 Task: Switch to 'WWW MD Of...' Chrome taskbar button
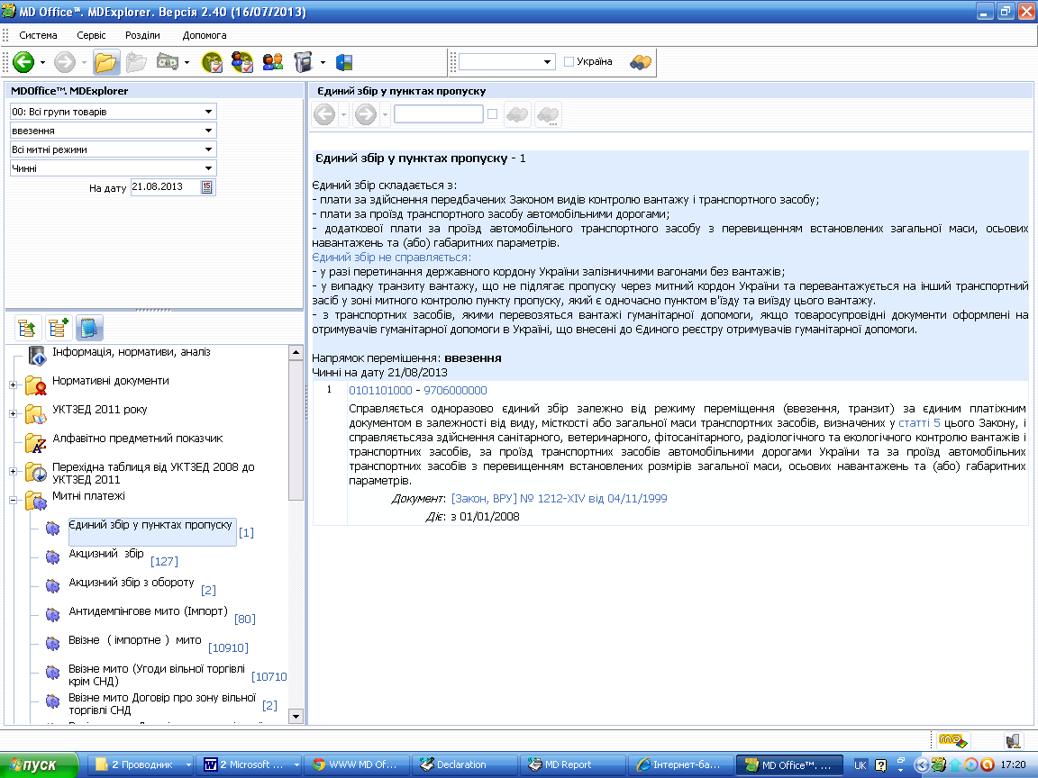tap(356, 764)
